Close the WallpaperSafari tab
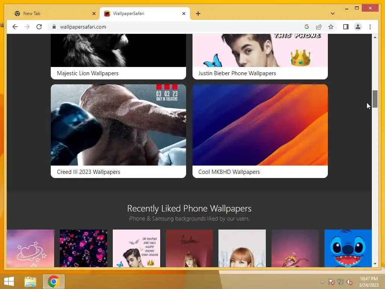This screenshot has width=385, height=289. coord(183,14)
